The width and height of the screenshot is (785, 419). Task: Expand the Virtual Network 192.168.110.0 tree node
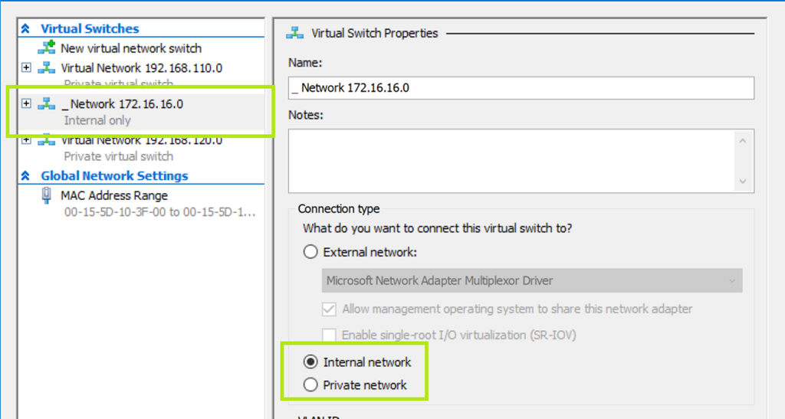pos(27,67)
